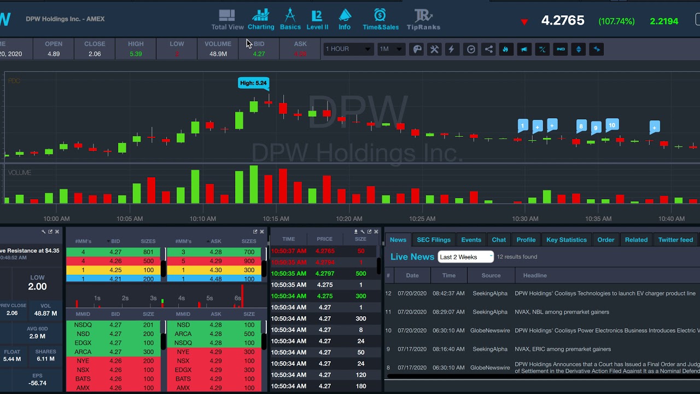Sort trades by PRICE column header

pos(324,239)
